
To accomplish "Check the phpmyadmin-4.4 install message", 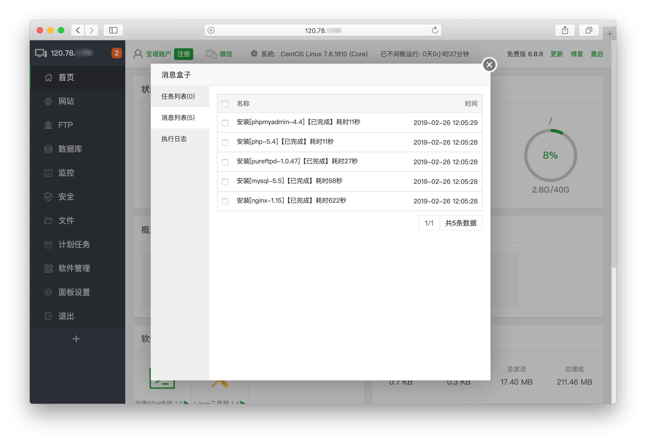I will [x=225, y=123].
